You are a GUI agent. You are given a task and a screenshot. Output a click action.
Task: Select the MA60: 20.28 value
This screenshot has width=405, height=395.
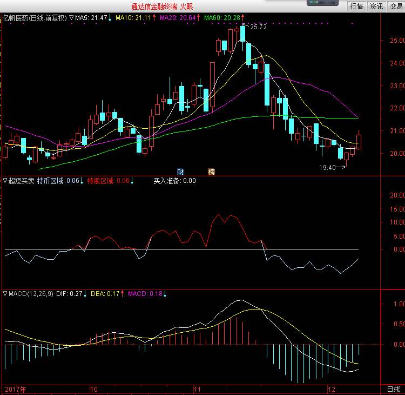pos(222,18)
